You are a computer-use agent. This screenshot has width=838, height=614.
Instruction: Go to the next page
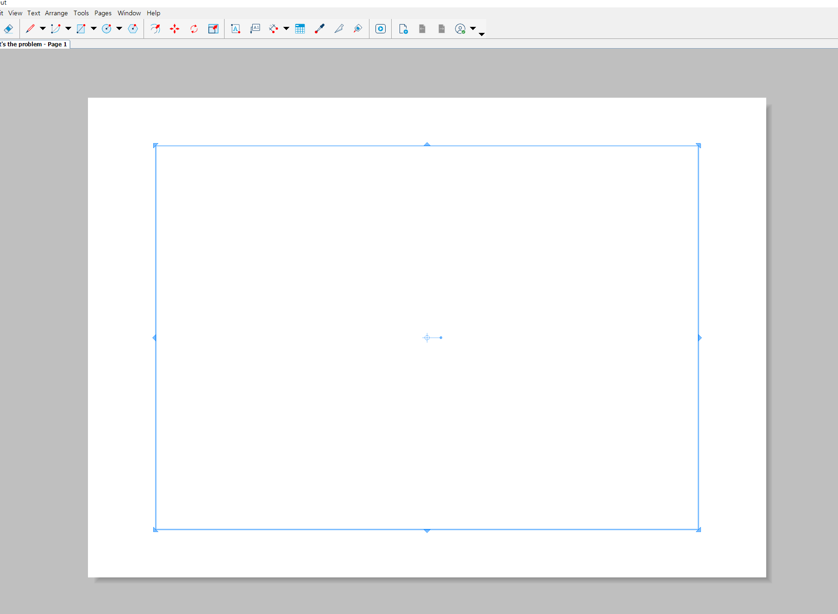point(442,29)
